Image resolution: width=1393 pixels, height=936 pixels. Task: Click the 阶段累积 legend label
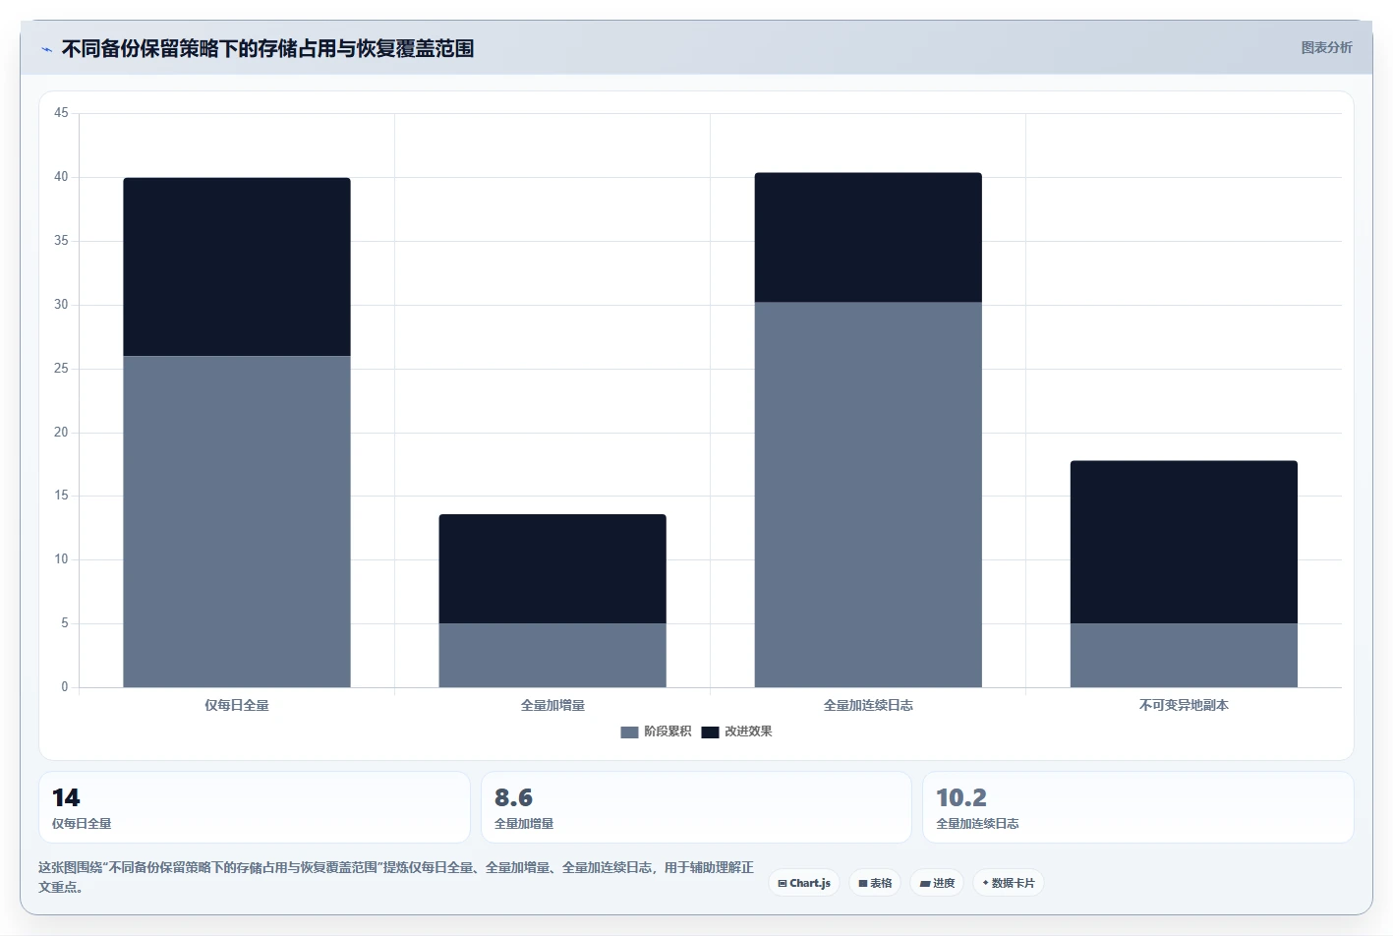(667, 731)
